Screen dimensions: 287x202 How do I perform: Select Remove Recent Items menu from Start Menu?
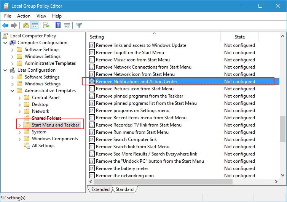pyautogui.click(x=184, y=118)
